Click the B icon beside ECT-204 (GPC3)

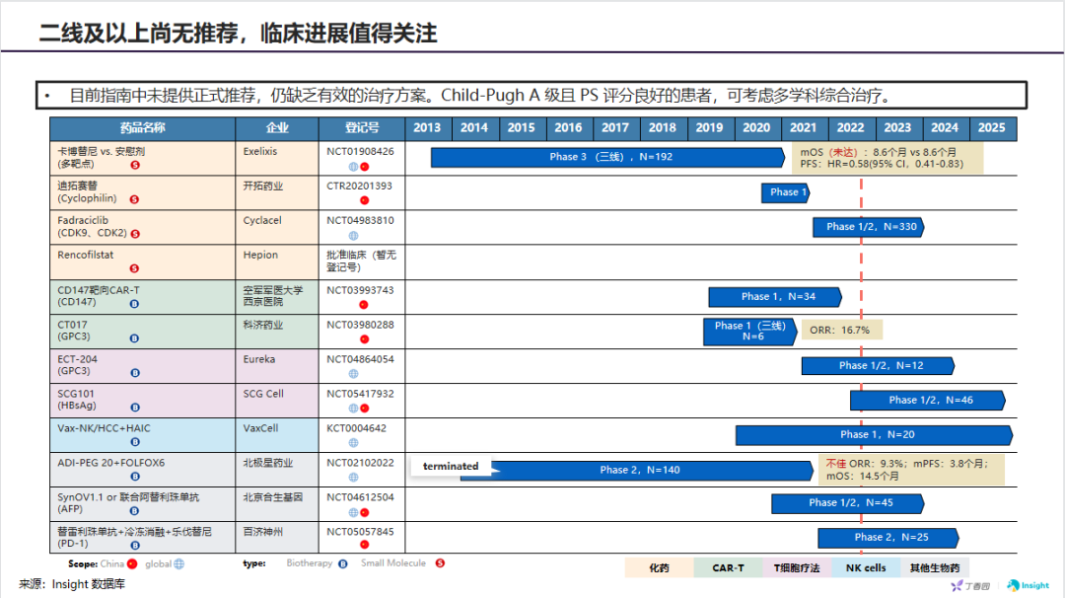pyautogui.click(x=135, y=373)
